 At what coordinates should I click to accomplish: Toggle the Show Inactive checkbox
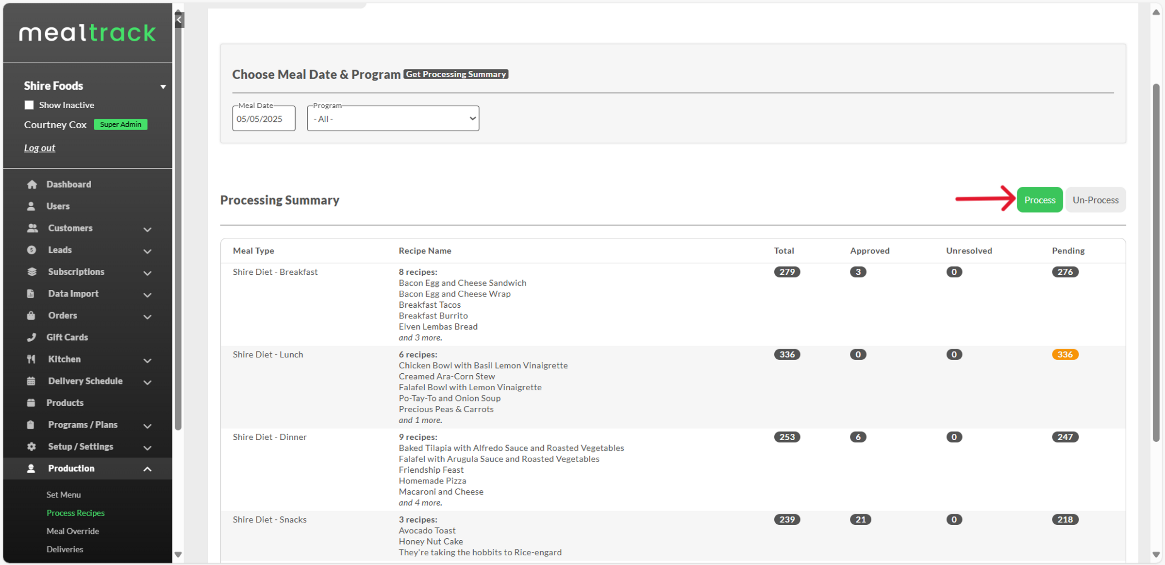pyautogui.click(x=29, y=105)
